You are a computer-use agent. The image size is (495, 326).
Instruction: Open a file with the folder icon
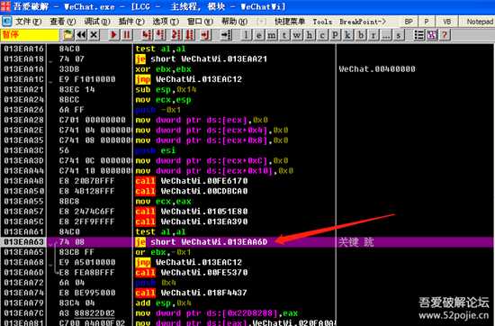coord(68,35)
